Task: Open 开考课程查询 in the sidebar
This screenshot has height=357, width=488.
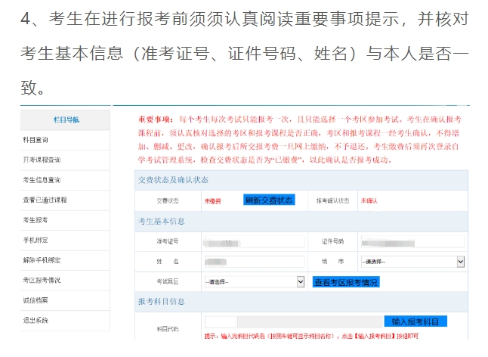Action: pyautogui.click(x=41, y=160)
